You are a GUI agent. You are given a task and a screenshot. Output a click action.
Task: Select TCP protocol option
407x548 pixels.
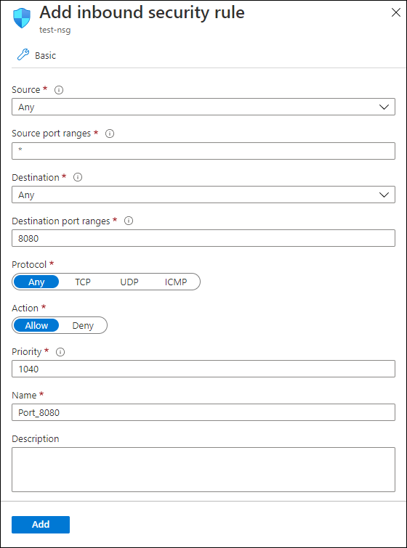(x=83, y=282)
